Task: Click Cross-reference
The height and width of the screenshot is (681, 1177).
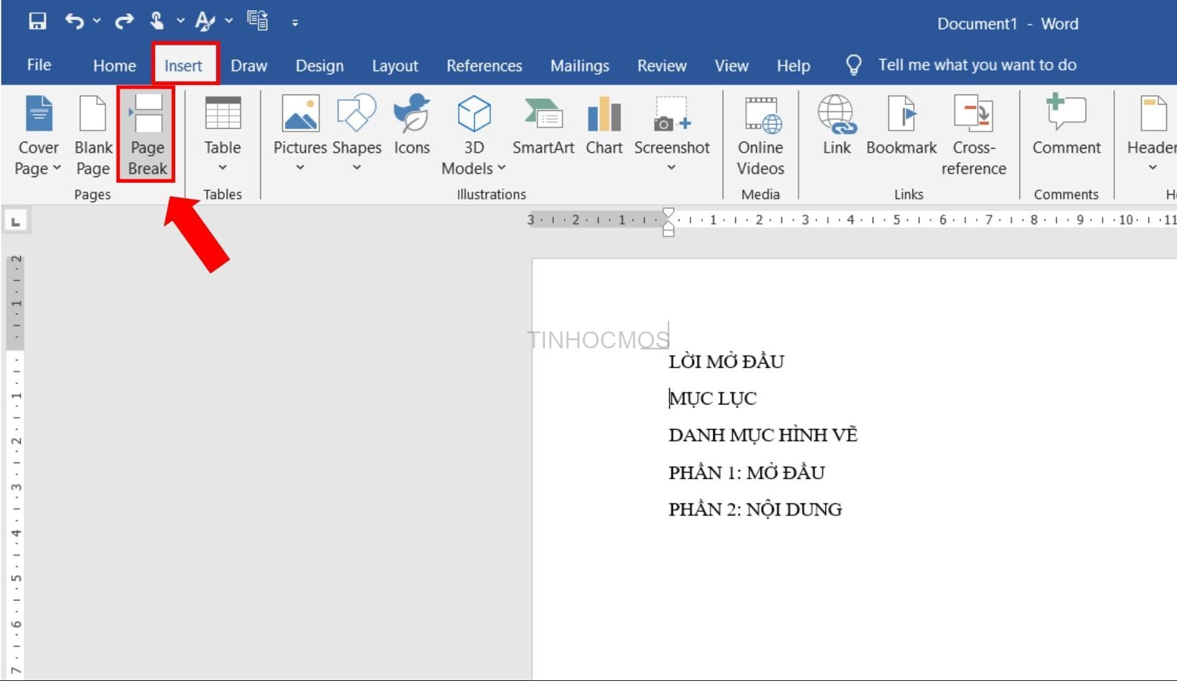Action: coord(973,135)
